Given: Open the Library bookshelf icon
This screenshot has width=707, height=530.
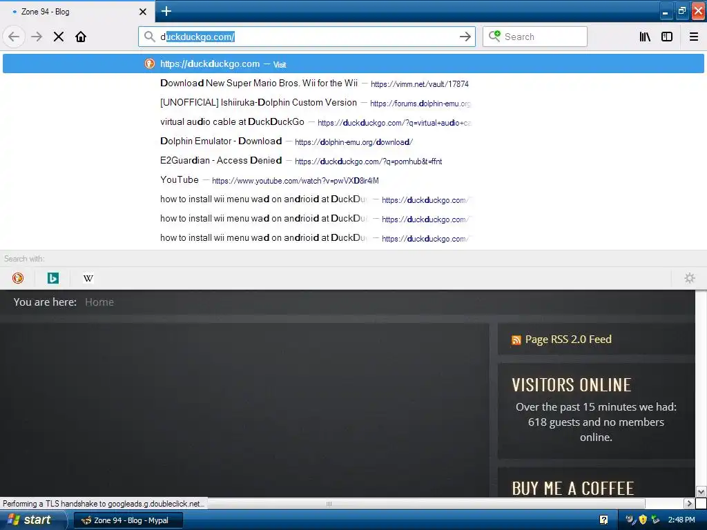Looking at the screenshot, I should (x=645, y=37).
